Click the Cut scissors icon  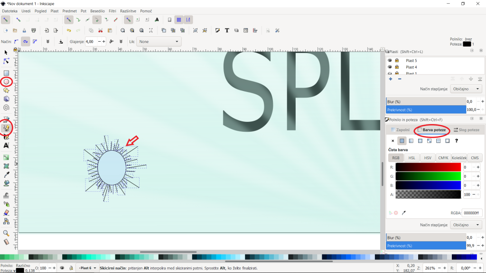(101, 30)
